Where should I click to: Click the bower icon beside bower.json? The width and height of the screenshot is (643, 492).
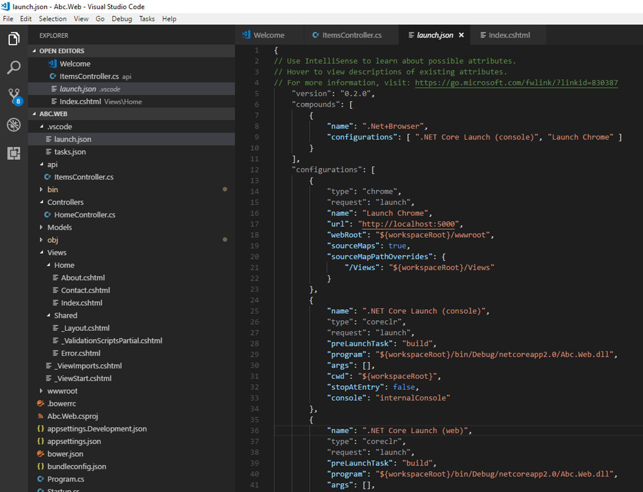[x=40, y=454]
